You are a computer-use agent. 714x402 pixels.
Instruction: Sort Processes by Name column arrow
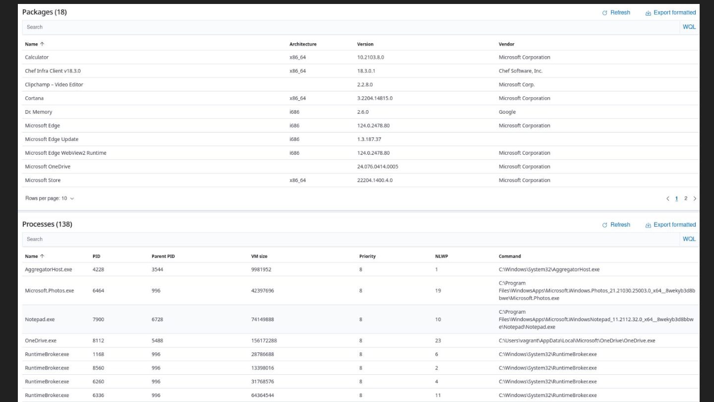click(x=42, y=256)
